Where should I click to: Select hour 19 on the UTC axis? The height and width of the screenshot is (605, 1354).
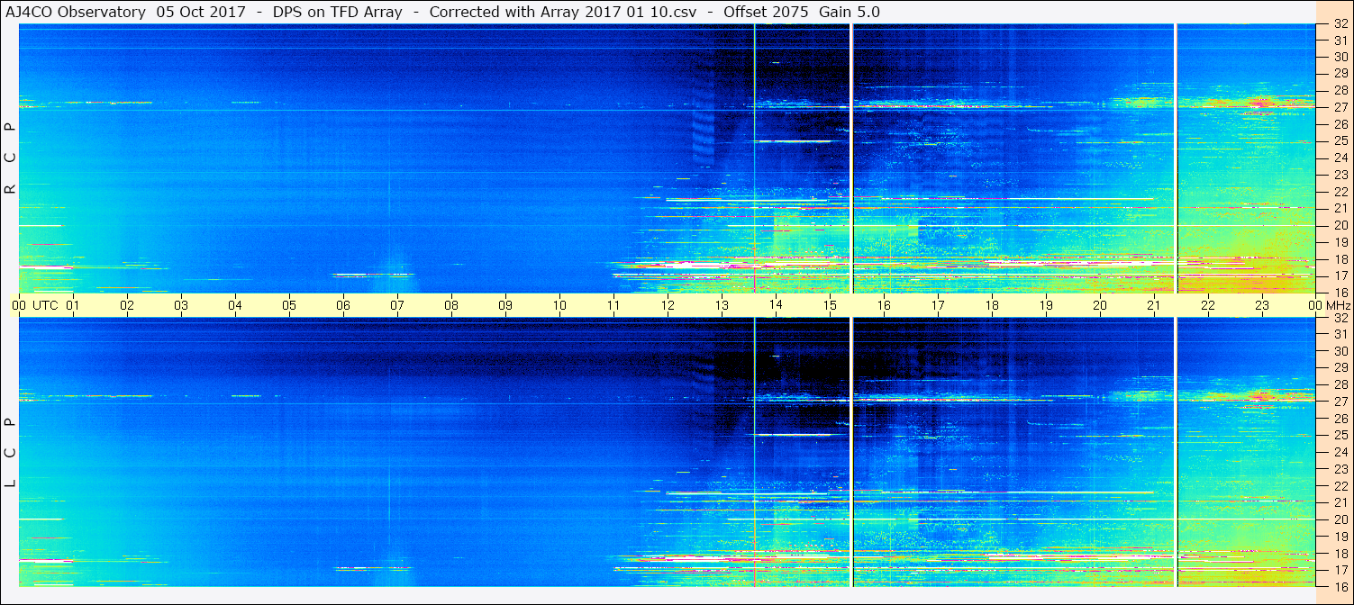(x=1046, y=305)
